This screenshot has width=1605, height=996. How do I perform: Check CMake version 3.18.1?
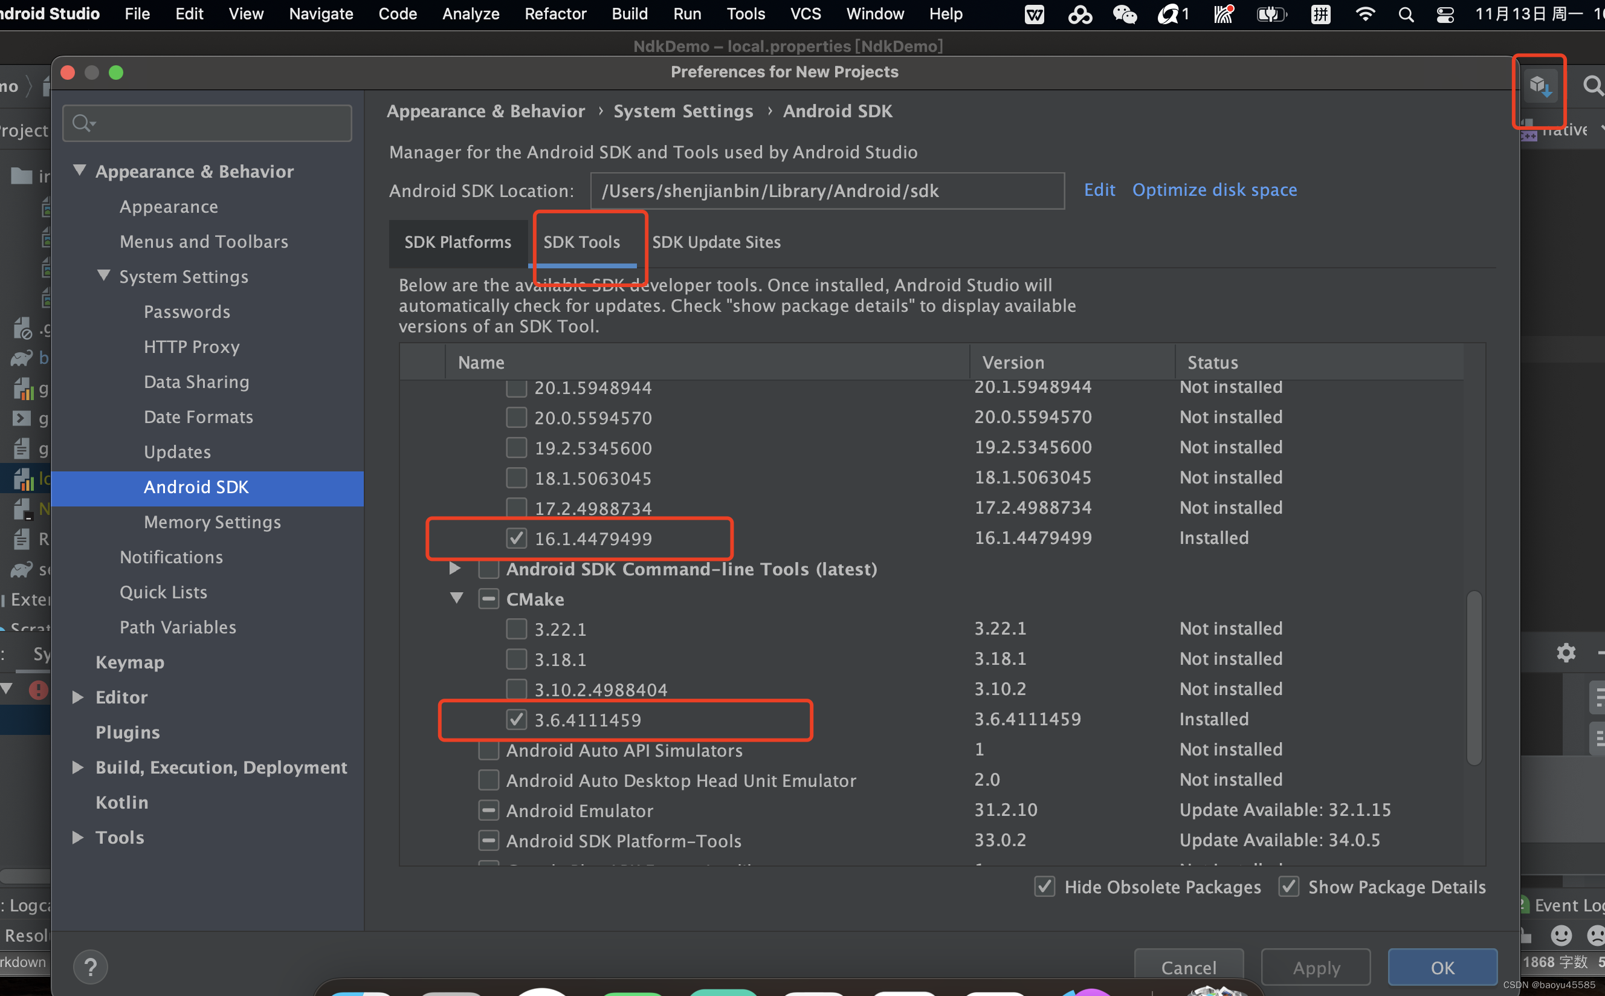[x=516, y=659]
